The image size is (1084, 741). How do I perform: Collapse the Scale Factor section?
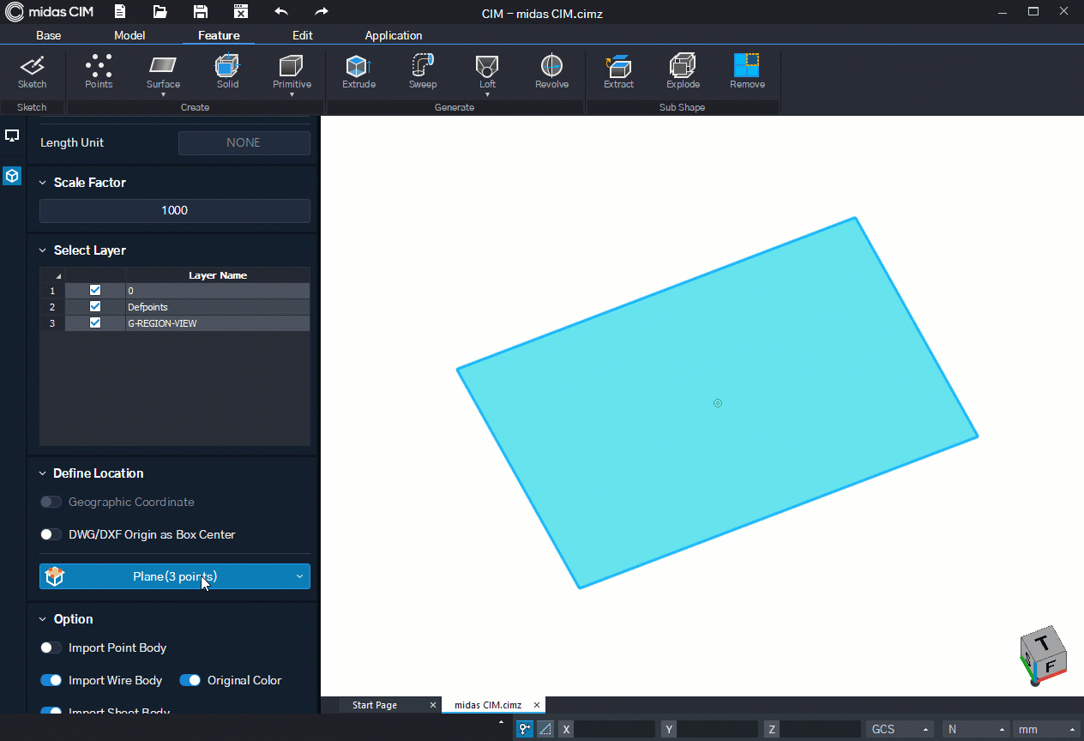coord(43,183)
